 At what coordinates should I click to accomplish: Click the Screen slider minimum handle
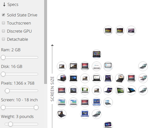point(3,107)
